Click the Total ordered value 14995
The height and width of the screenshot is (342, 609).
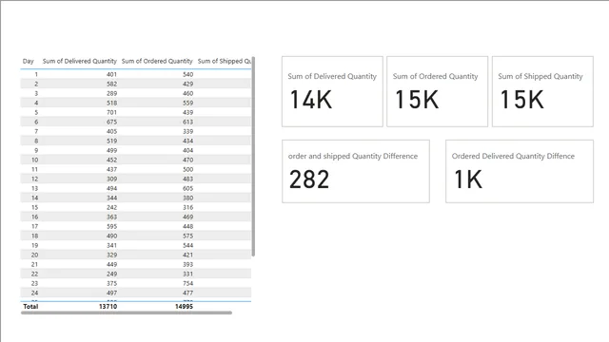184,306
